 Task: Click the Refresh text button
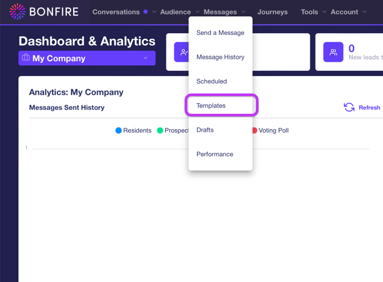pos(369,108)
